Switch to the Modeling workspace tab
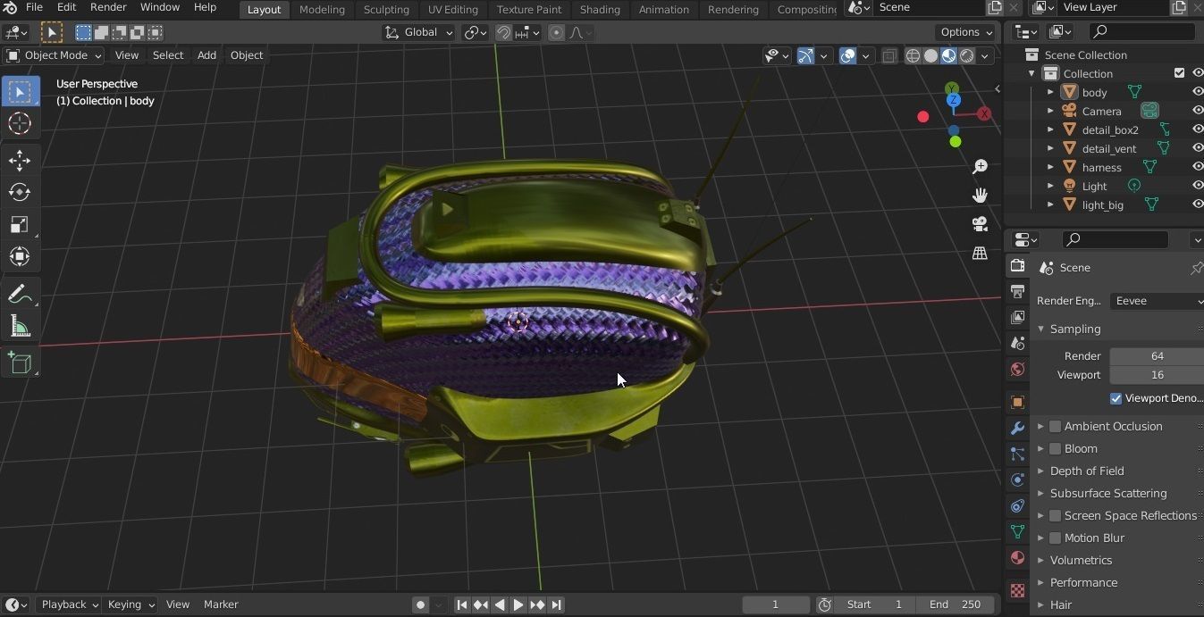This screenshot has height=617, width=1204. tap(322, 9)
